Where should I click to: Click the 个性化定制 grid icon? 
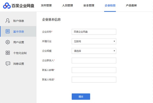(8, 53)
